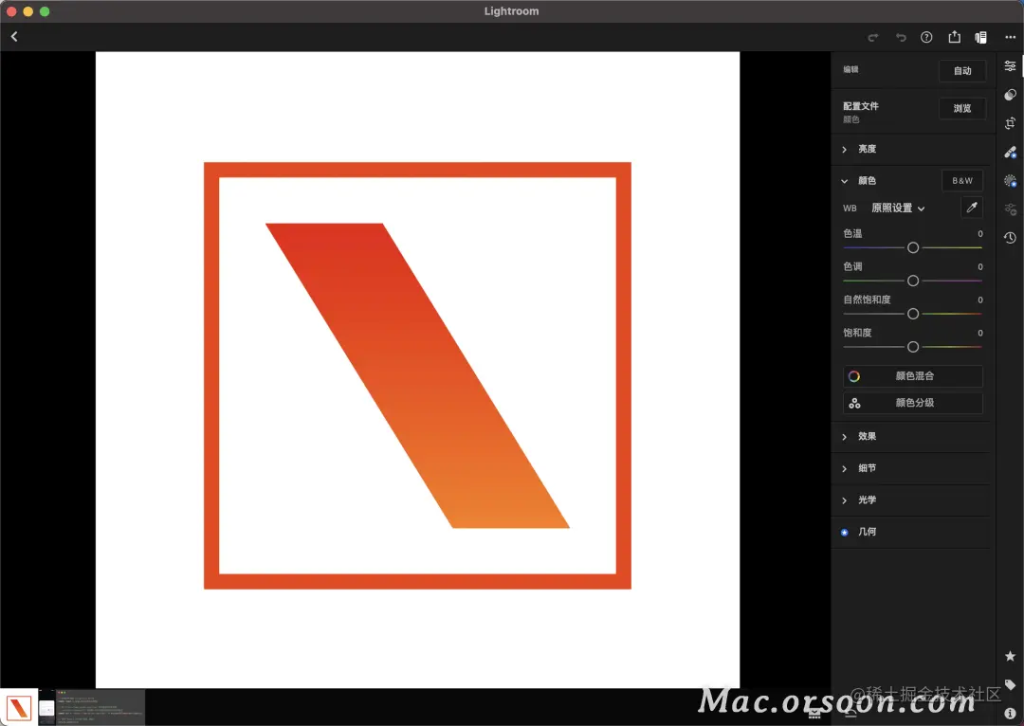This screenshot has height=726, width=1024.
Task: Click the 色调 value 0
Action: tap(980, 266)
